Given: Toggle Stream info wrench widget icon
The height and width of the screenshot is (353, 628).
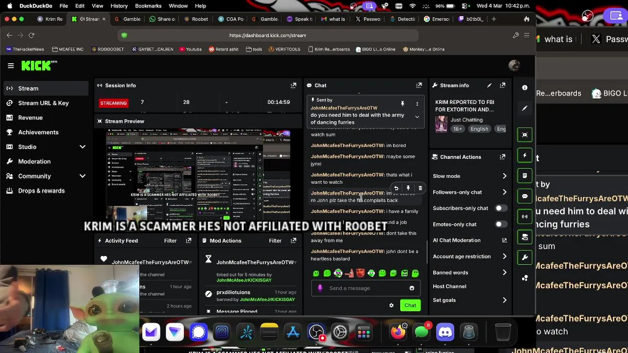Looking at the screenshot, I should click(x=524, y=257).
